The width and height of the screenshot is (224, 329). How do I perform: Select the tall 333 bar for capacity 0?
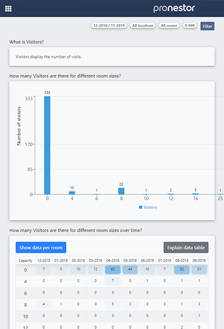tap(47, 145)
